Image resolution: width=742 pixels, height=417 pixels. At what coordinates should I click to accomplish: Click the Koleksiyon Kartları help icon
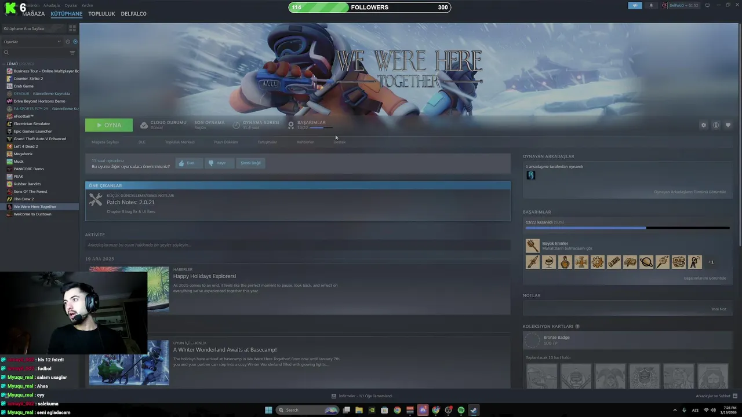pos(577,327)
